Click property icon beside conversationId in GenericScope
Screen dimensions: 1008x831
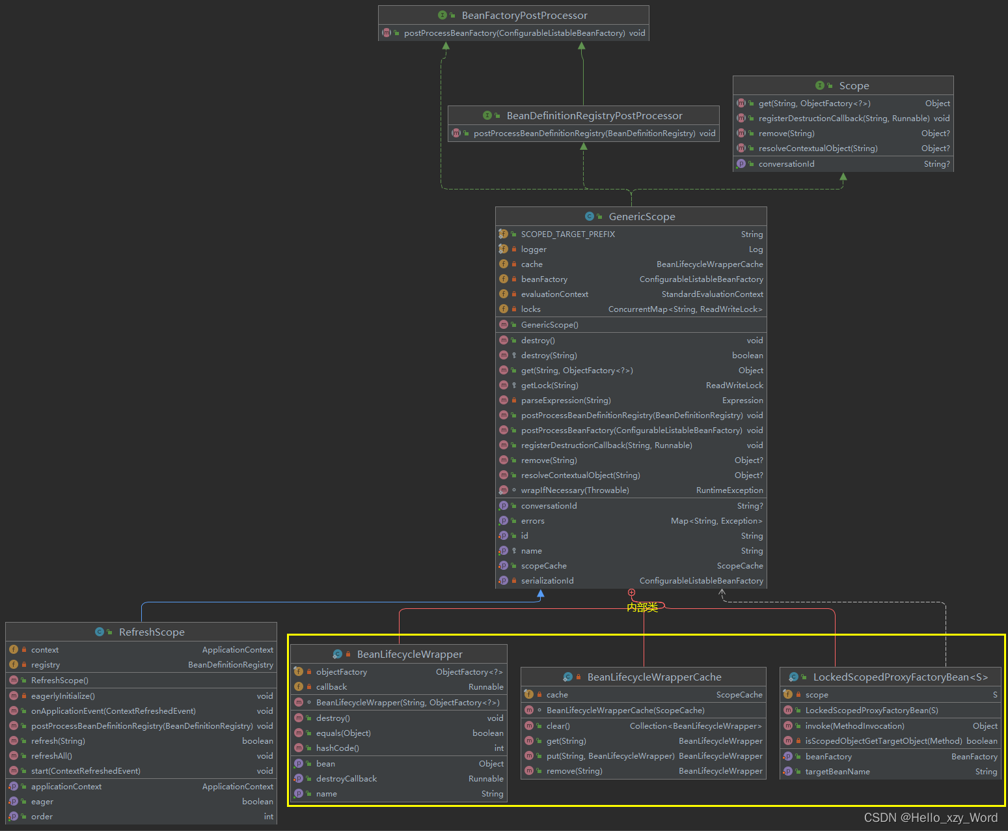coord(503,505)
